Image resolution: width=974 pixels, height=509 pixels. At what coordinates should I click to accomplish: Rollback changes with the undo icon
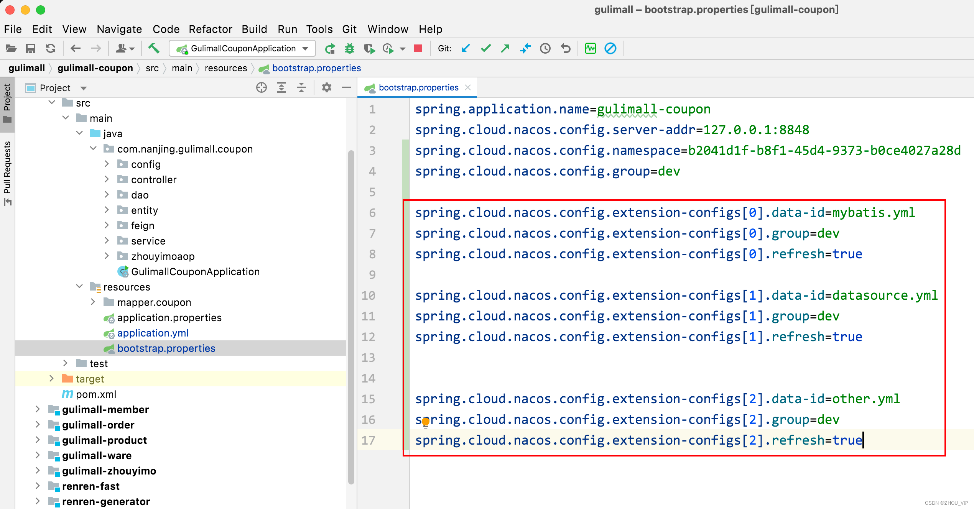tap(566, 48)
